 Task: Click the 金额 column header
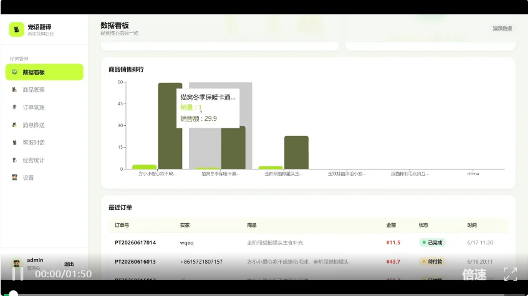pyautogui.click(x=391, y=225)
